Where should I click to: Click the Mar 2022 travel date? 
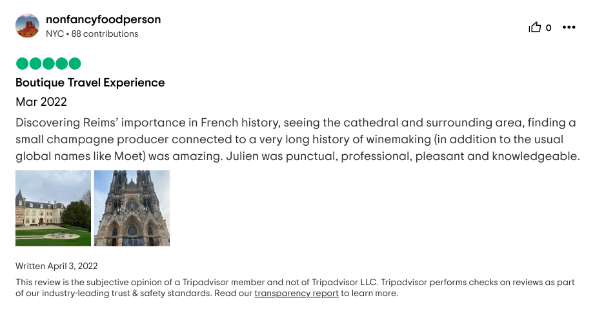[41, 102]
